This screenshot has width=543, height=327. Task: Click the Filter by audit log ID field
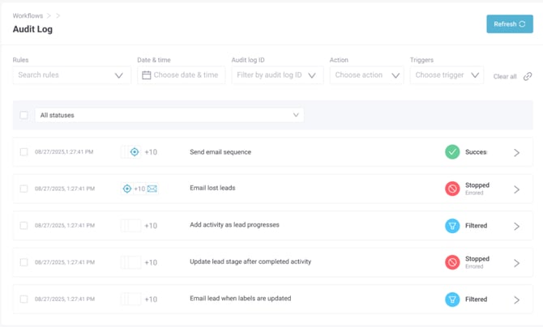[x=276, y=75]
